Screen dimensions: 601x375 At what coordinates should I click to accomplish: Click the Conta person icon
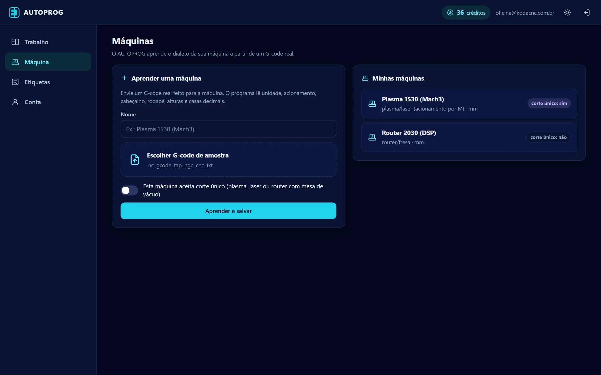click(15, 102)
